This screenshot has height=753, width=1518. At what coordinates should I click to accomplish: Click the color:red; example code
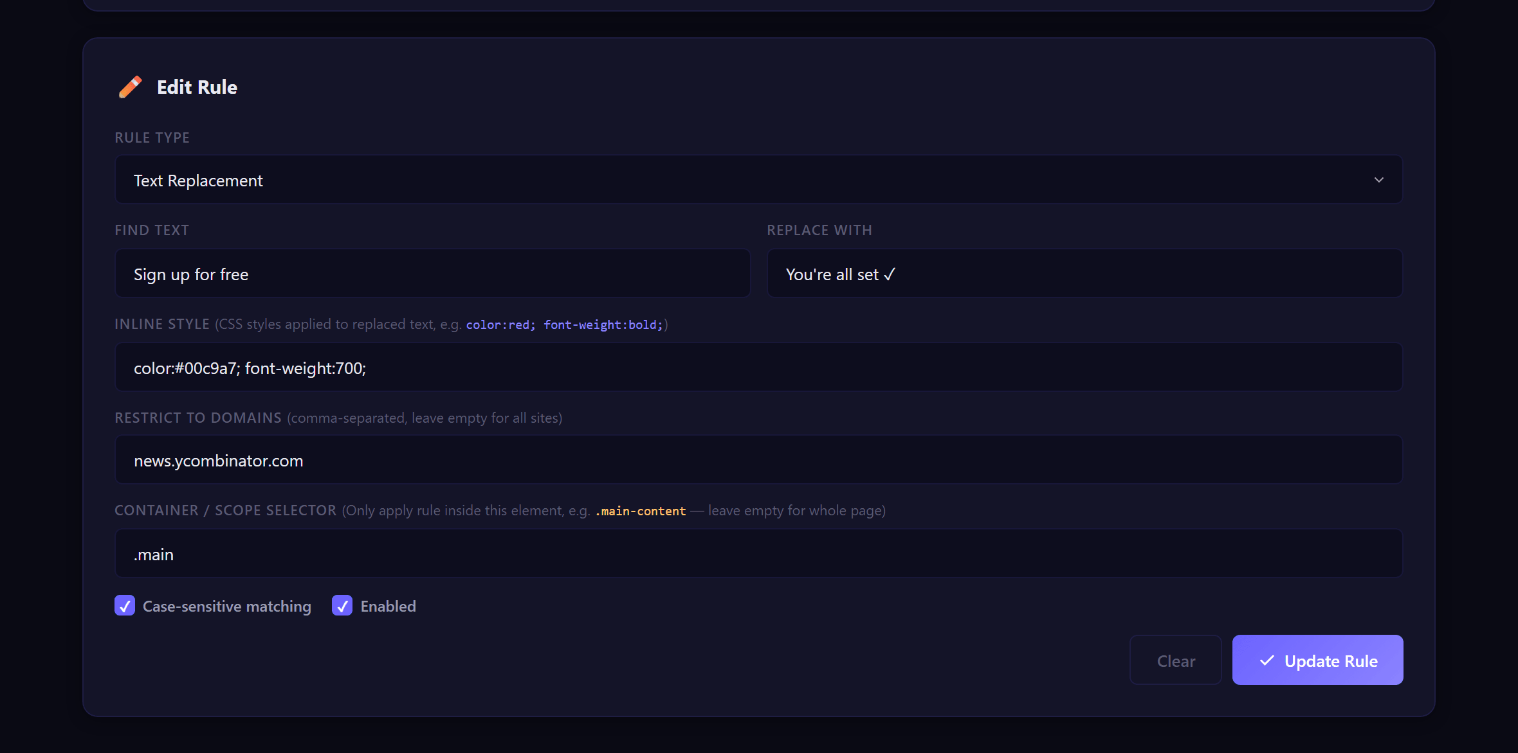coord(500,325)
